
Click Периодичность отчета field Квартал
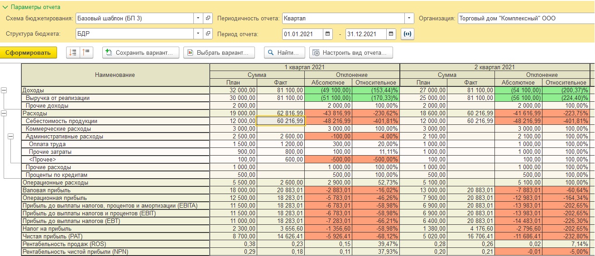343,19
